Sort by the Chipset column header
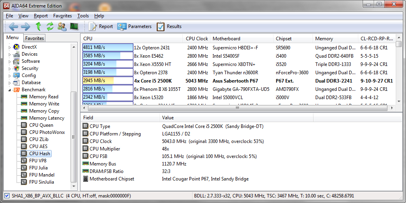The height and width of the screenshot is (203, 406). 293,39
